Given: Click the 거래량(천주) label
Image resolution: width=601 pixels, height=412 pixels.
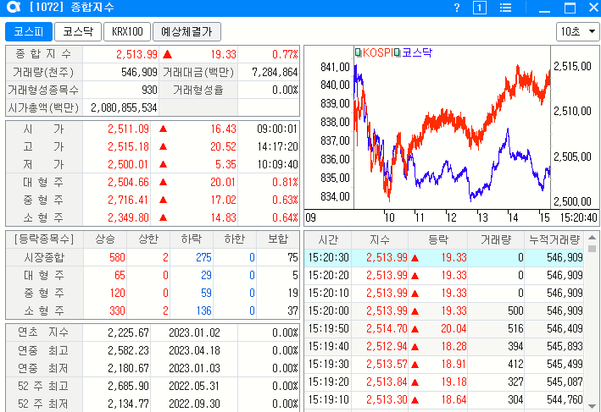Looking at the screenshot, I should click(43, 72).
